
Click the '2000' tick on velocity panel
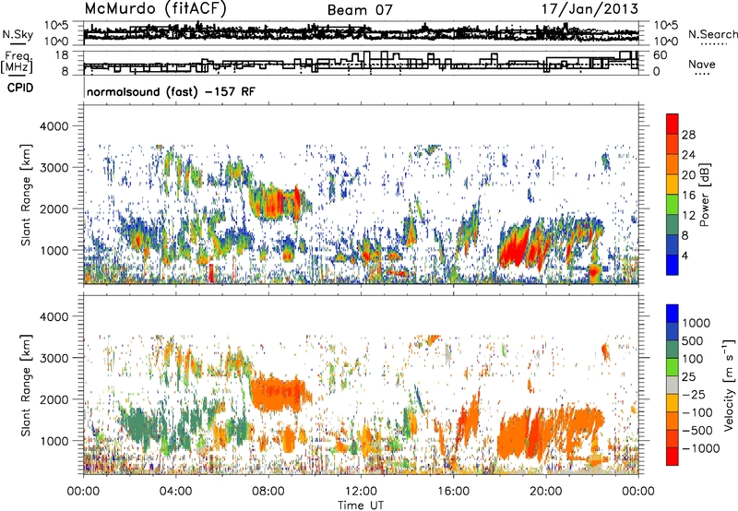56,399
